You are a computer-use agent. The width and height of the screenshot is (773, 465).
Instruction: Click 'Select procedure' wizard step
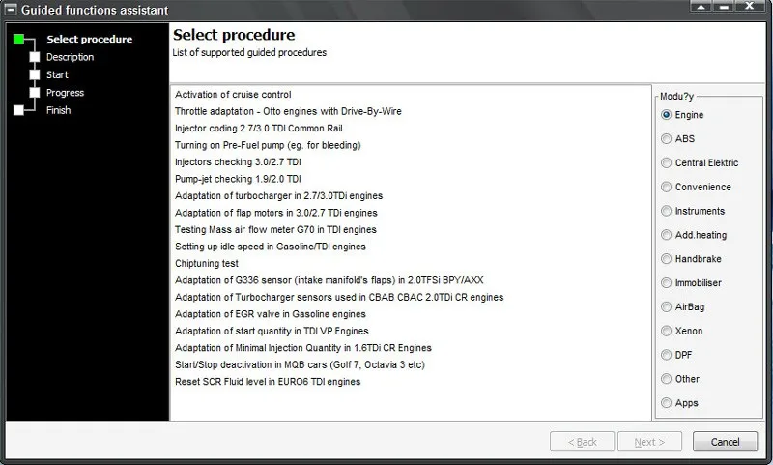pyautogui.click(x=89, y=39)
